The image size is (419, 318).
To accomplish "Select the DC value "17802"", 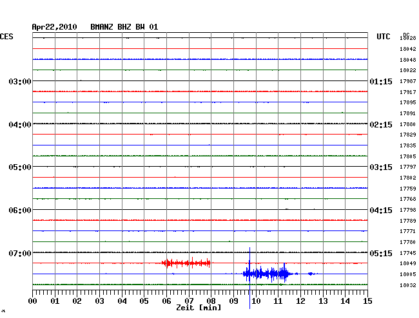I will coord(408,178).
